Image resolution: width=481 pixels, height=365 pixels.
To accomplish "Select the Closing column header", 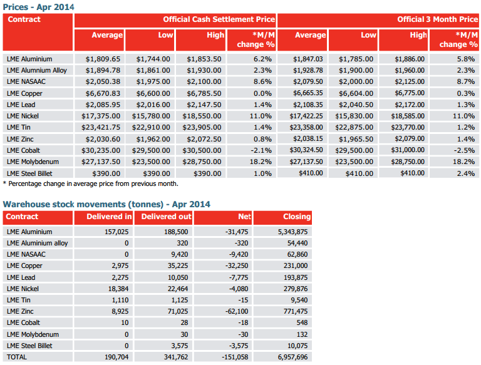I will click(297, 217).
